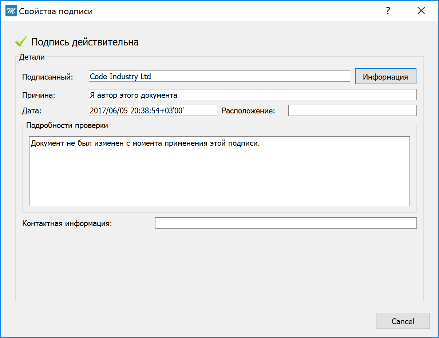The image size is (439, 338).
Task: Click the Подробности проверки text area
Action: pyautogui.click(x=219, y=171)
